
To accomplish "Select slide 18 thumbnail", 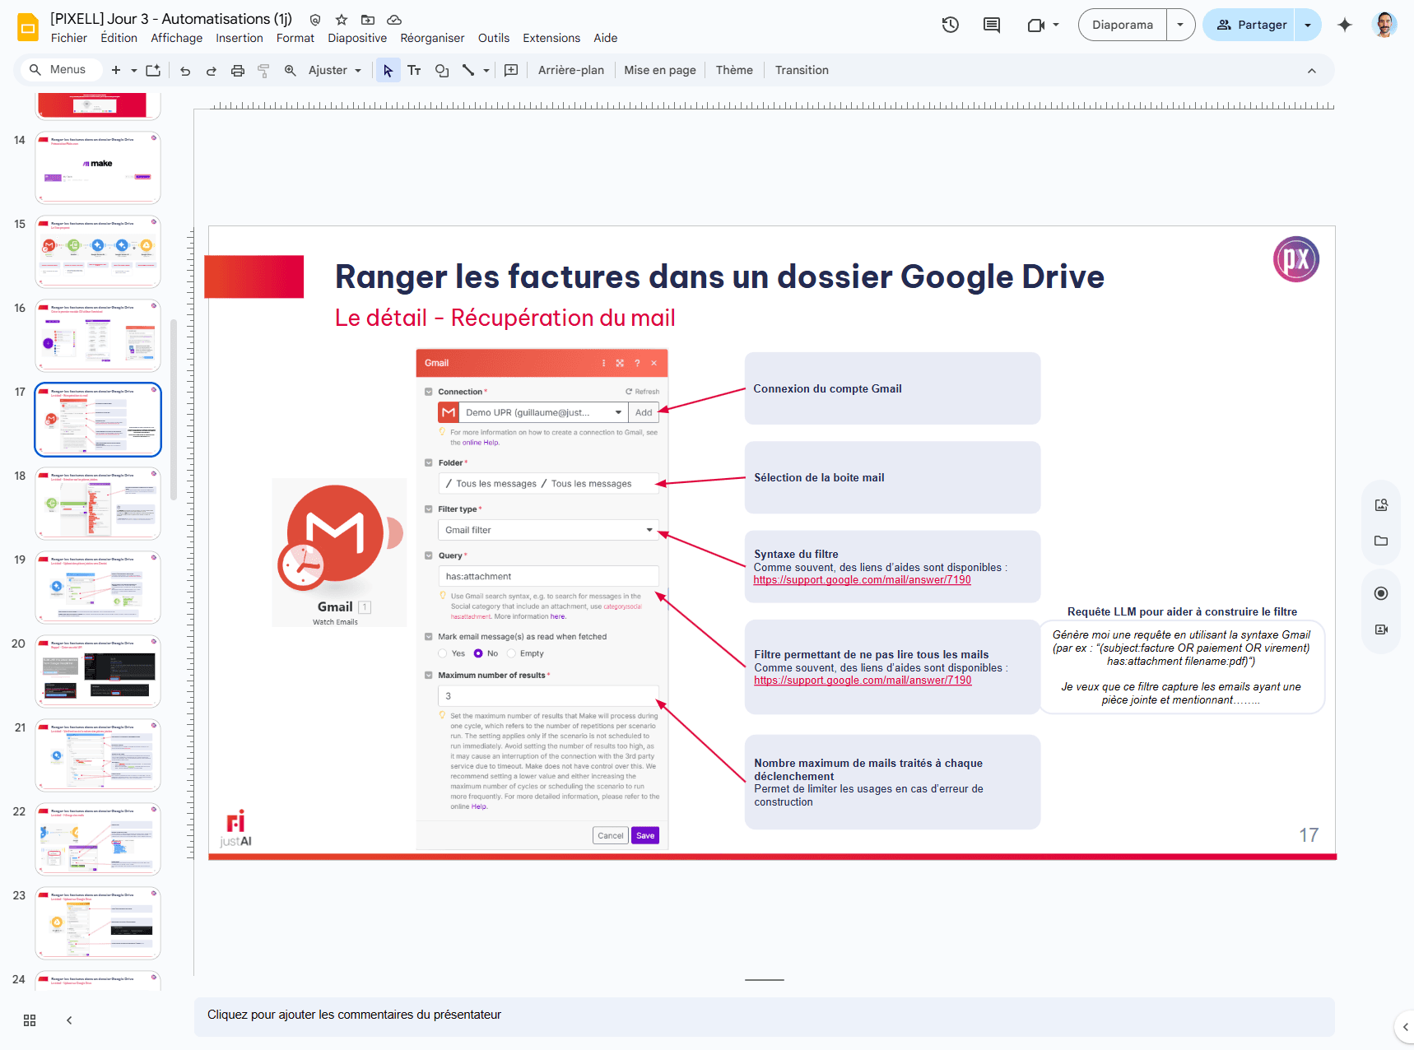I will tap(98, 503).
